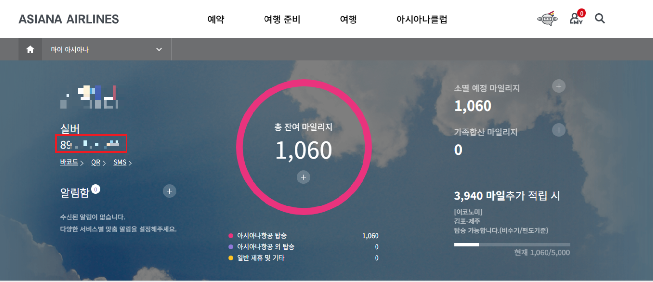Go to home via house icon
653x282 pixels.
(30, 49)
